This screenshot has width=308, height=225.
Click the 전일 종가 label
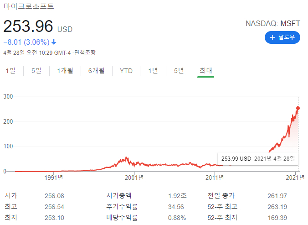(221, 196)
